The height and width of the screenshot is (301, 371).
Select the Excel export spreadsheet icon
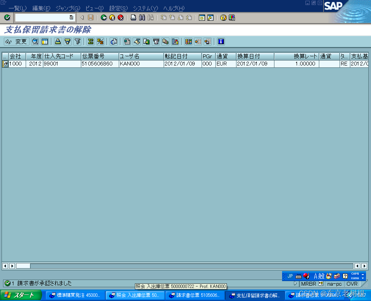point(128,42)
